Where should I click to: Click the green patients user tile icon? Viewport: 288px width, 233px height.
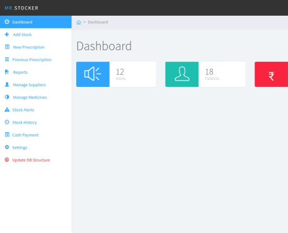point(182,74)
